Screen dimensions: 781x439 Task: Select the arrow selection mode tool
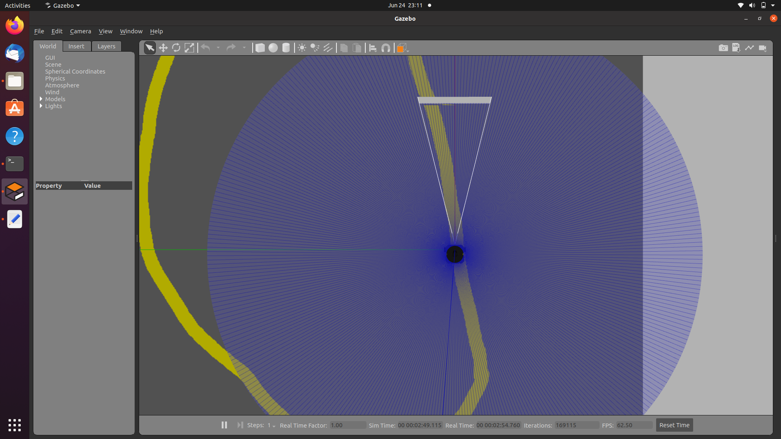150,48
